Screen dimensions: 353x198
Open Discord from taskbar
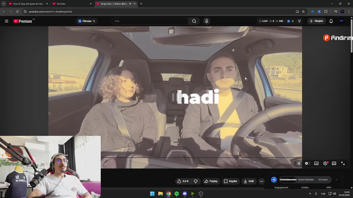[185, 194]
